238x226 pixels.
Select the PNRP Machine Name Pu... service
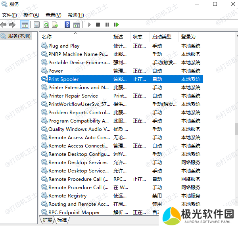coord(78,54)
